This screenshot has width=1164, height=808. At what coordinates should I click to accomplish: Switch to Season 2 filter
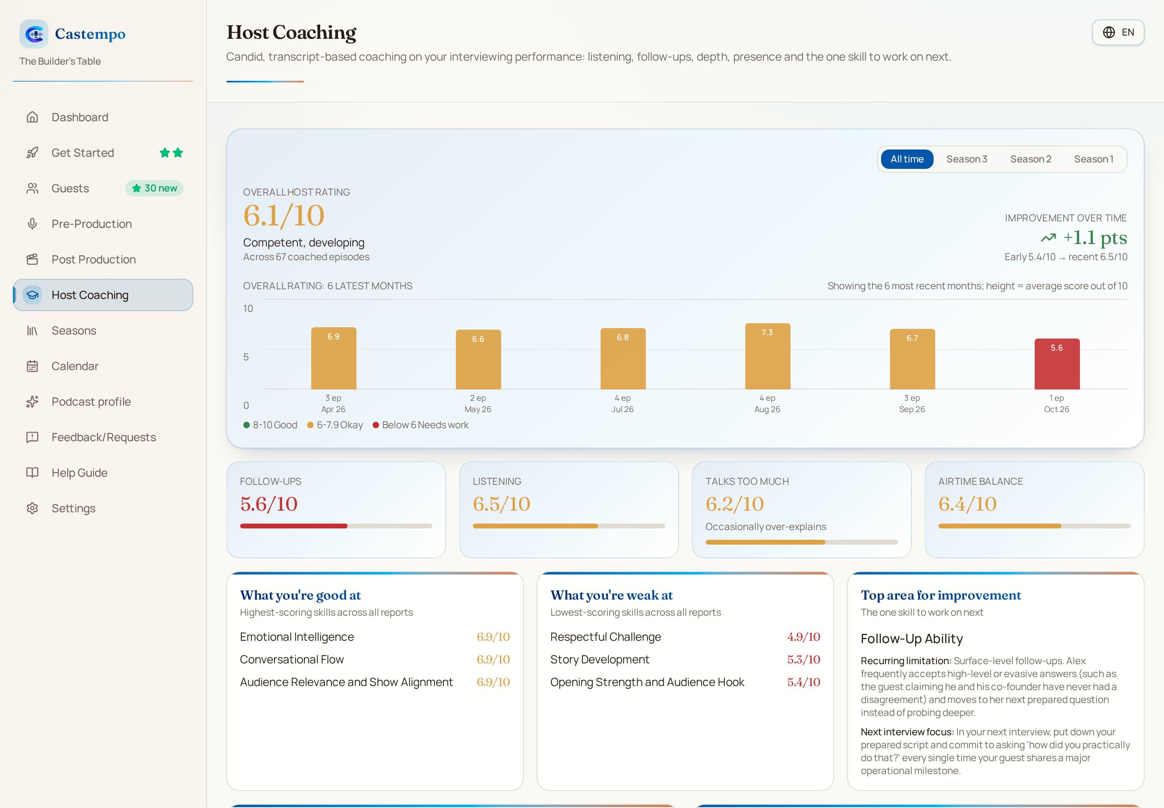1030,159
